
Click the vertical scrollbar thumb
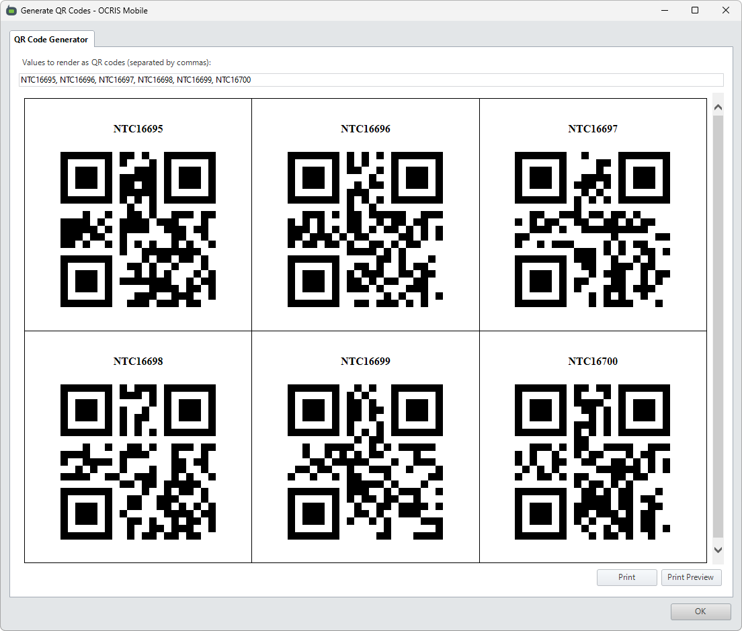(x=718, y=327)
